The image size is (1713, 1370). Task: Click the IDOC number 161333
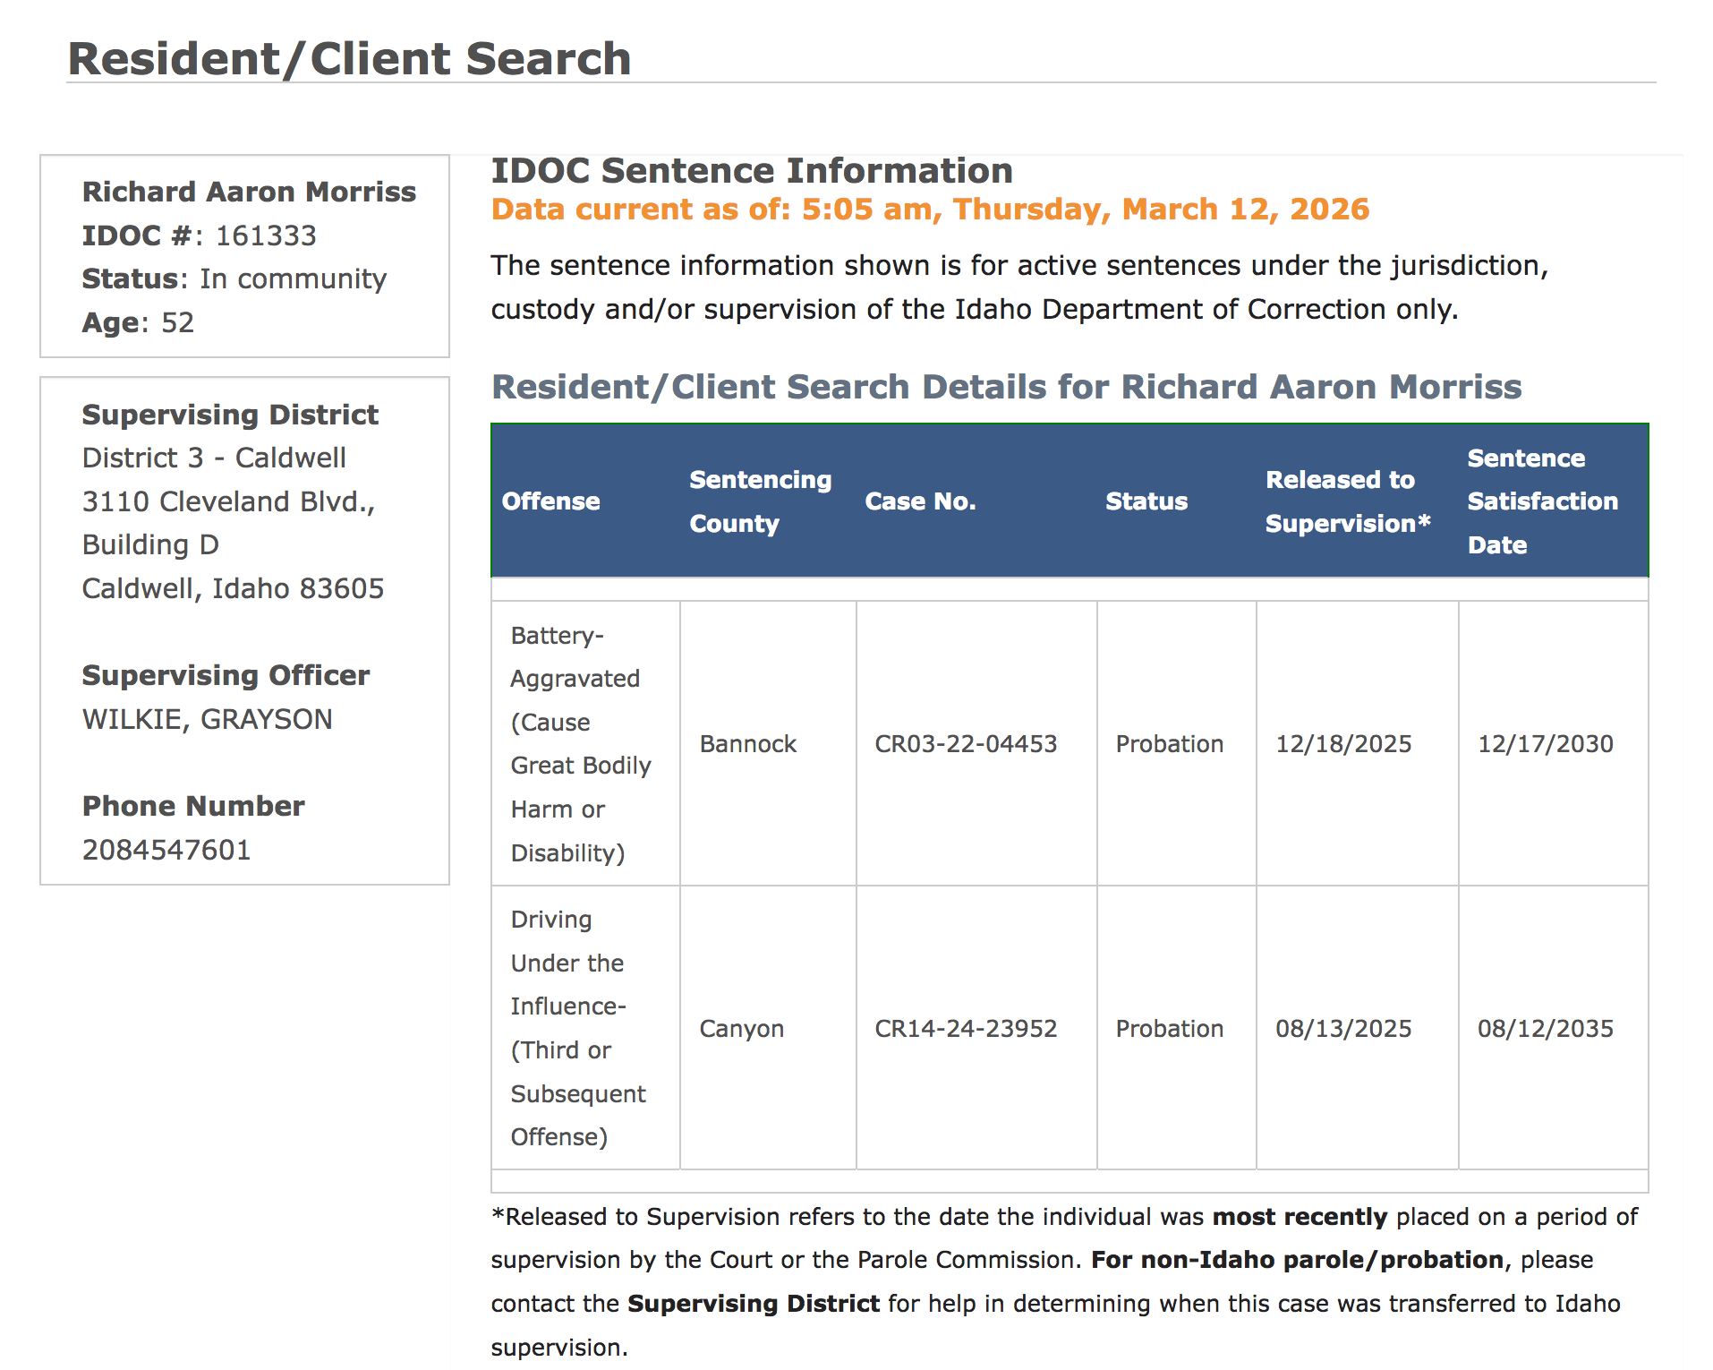[266, 235]
